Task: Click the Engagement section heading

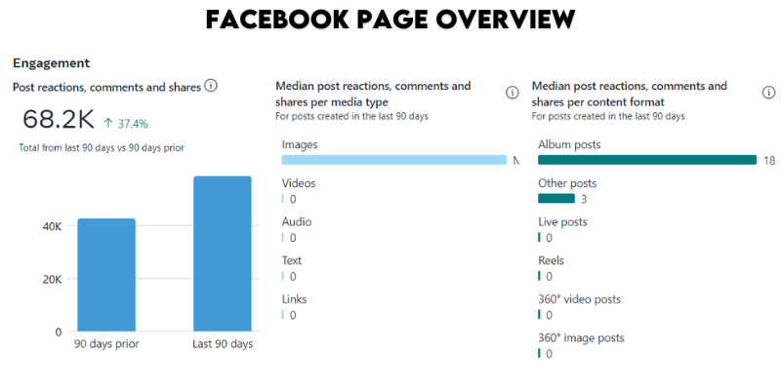Action: tap(52, 63)
